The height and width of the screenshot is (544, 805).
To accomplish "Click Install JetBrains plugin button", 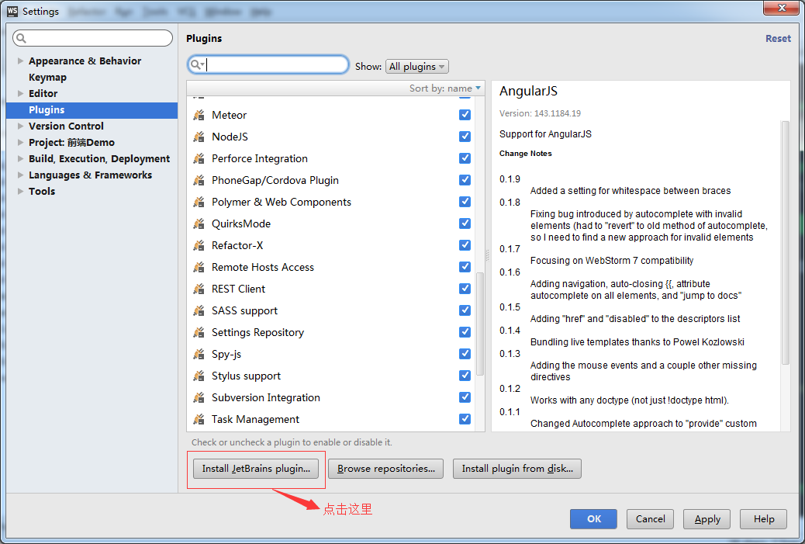I will tap(256, 469).
